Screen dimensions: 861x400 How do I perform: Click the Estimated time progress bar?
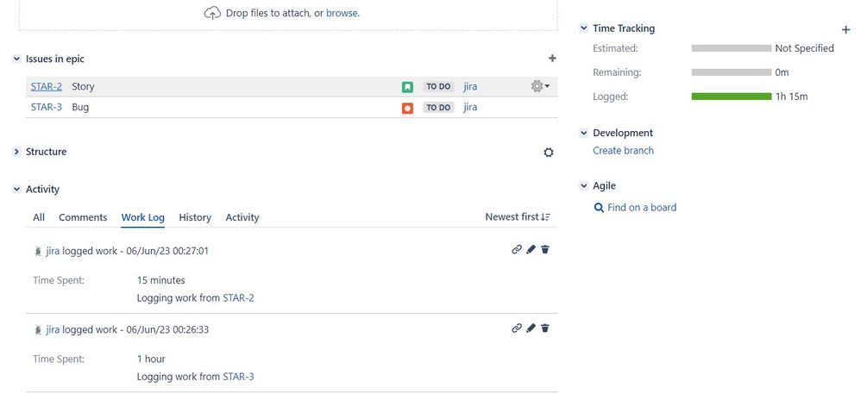click(x=732, y=48)
